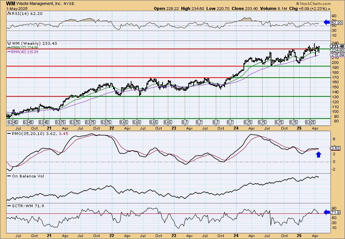Click the EMA(17) 224.80 legend entry
The image size is (345, 239).
pos(25,47)
